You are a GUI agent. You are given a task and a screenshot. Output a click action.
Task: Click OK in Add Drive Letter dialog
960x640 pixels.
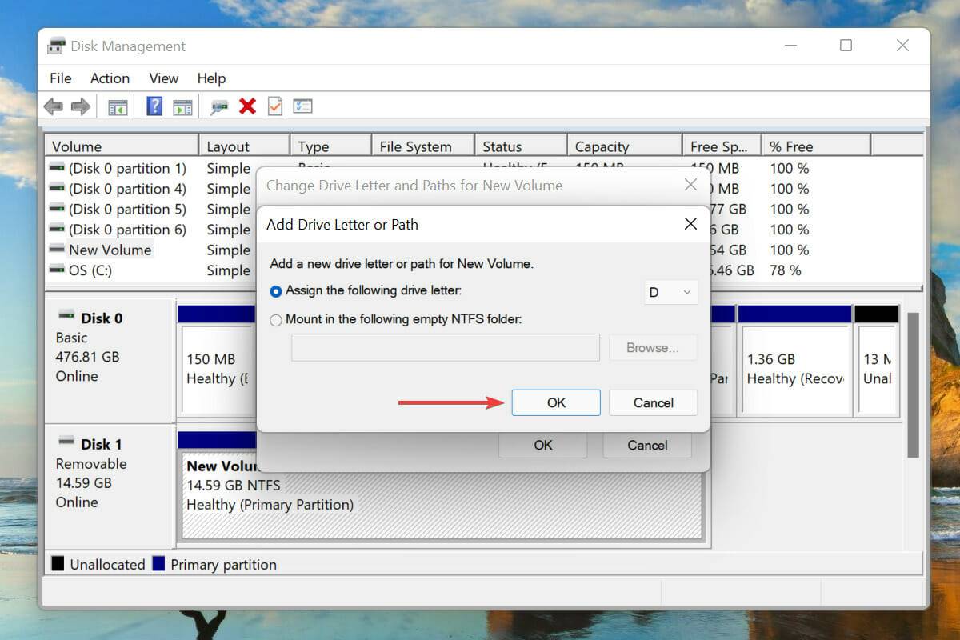556,402
